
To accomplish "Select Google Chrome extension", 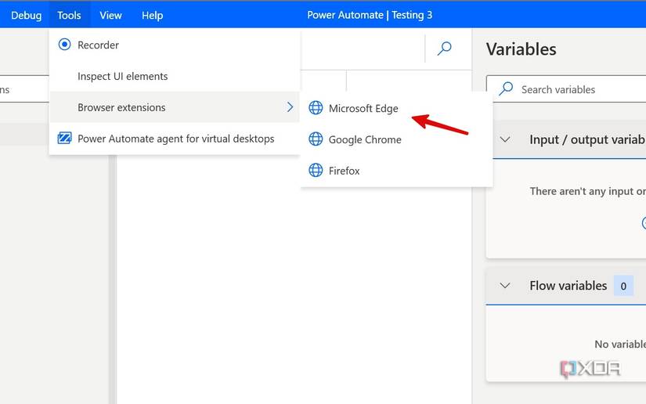I will coord(396,139).
